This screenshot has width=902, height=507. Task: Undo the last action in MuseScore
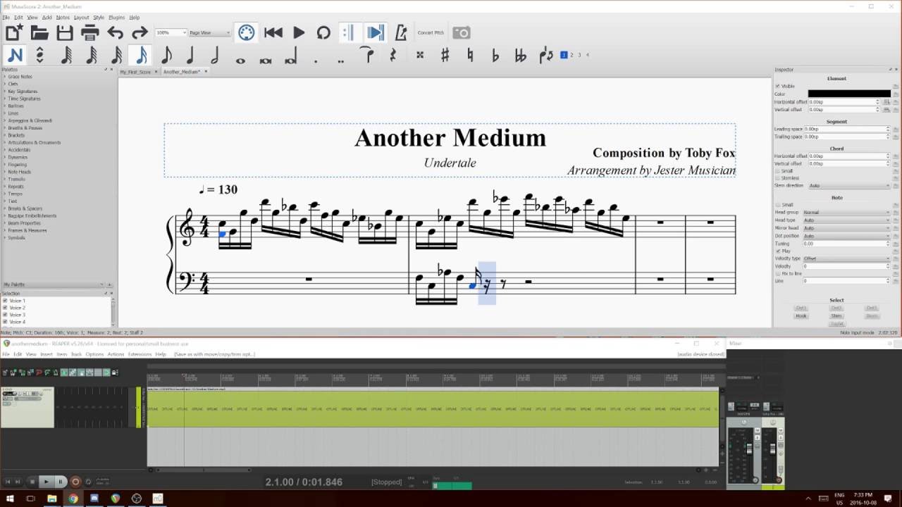click(x=116, y=32)
